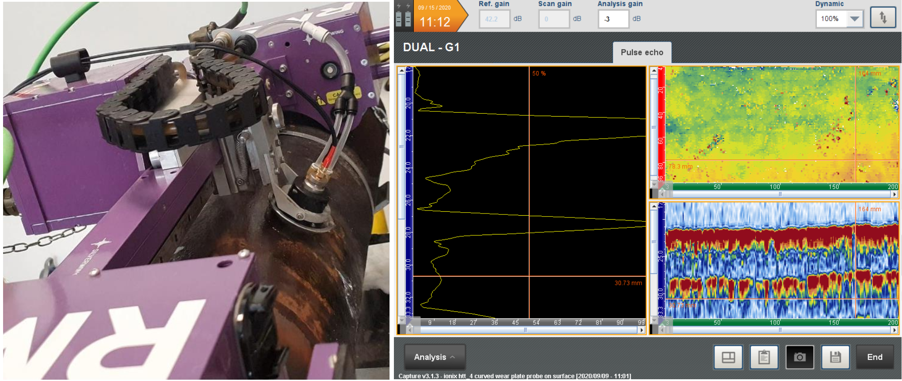902x381 pixels.
Task: Click the C-scan horizontal scrollbar right arrow
Action: (895, 194)
